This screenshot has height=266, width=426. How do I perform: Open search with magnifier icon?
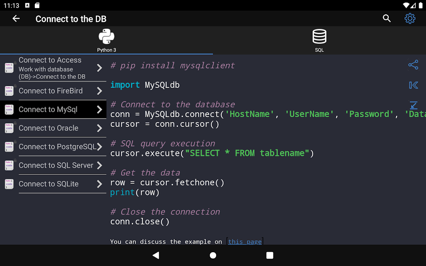tap(387, 19)
